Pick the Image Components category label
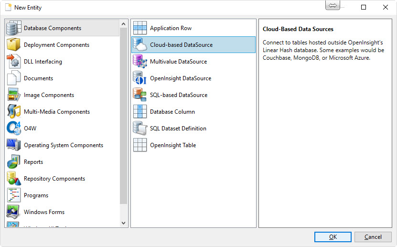 (x=49, y=95)
